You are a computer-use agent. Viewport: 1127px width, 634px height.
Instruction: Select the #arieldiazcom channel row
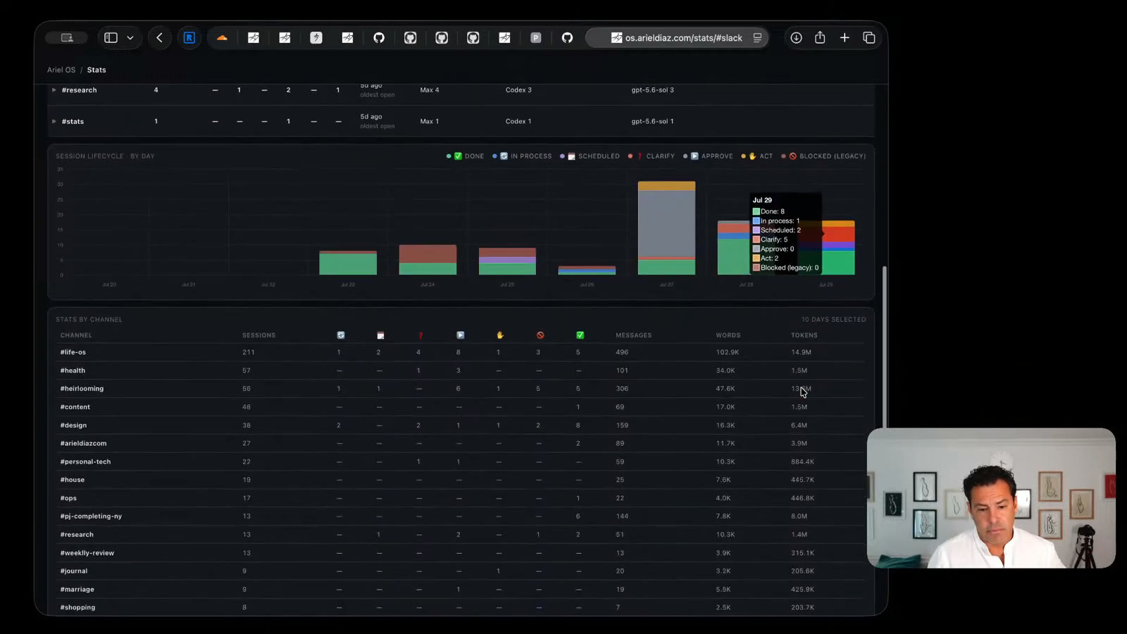tap(461, 444)
